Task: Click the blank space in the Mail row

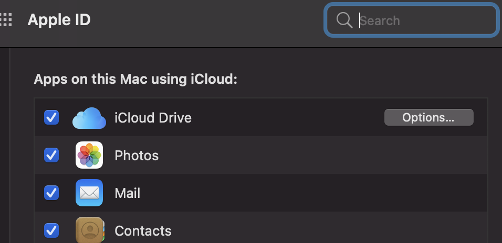Action: [x=315, y=193]
